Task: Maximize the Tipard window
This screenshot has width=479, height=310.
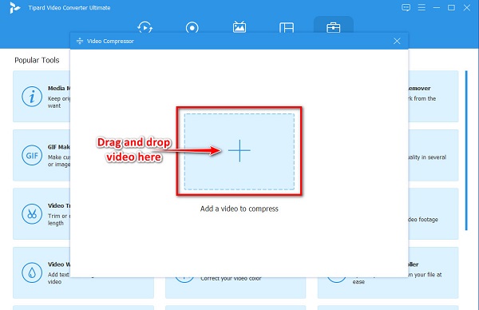Action: tap(451, 8)
